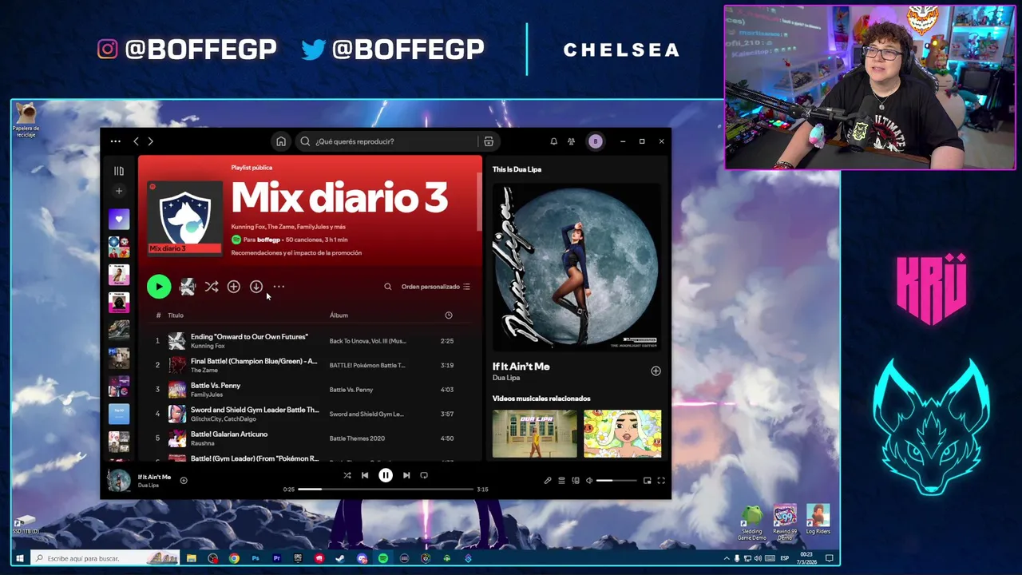Add If It Ain't Me to Liked Songs in panel
The image size is (1022, 575).
click(656, 371)
